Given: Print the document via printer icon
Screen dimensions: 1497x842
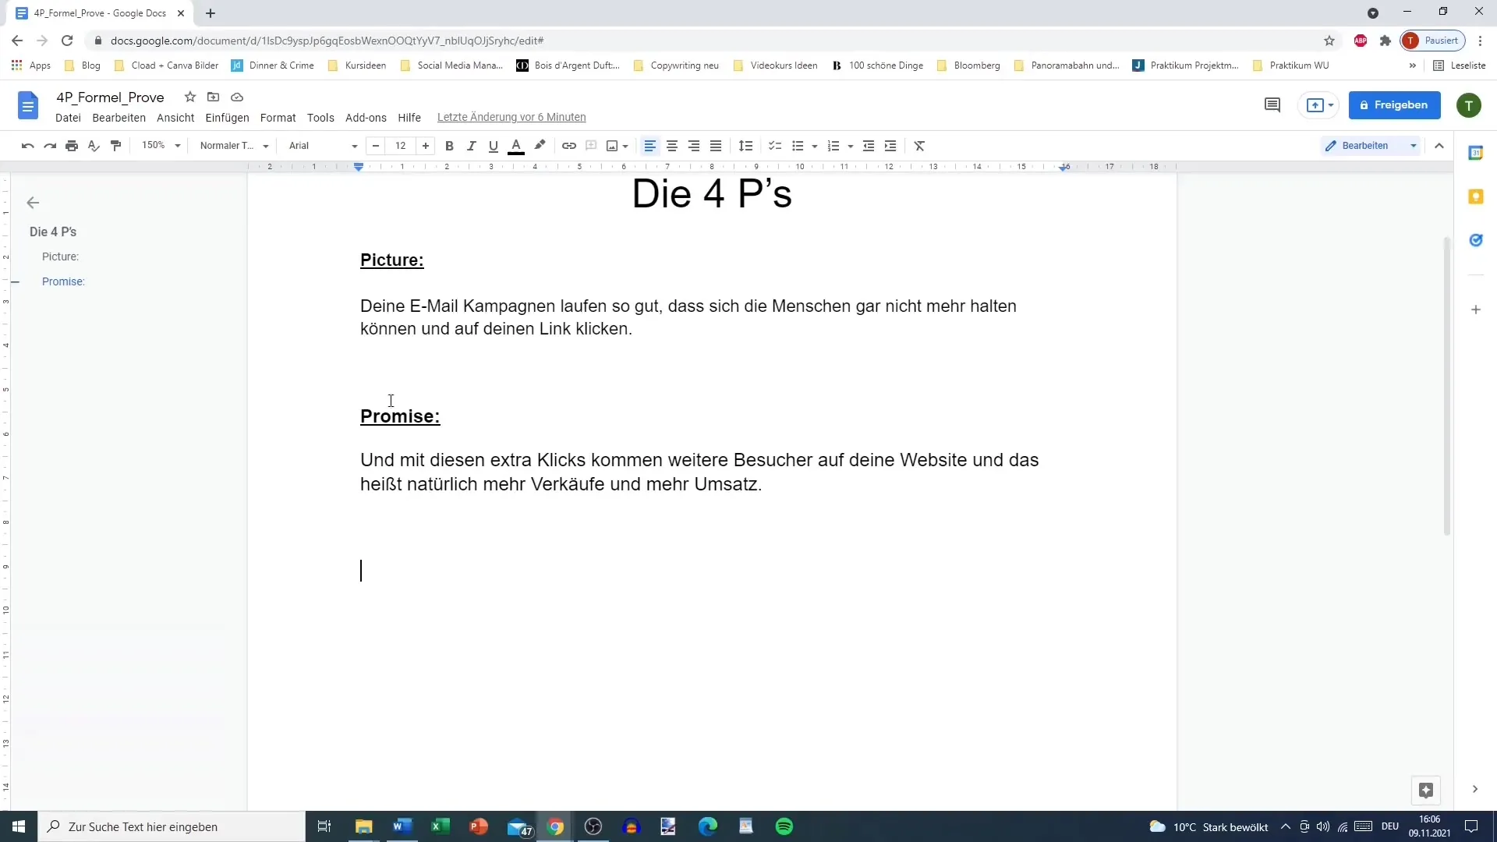Looking at the screenshot, I should point(72,146).
